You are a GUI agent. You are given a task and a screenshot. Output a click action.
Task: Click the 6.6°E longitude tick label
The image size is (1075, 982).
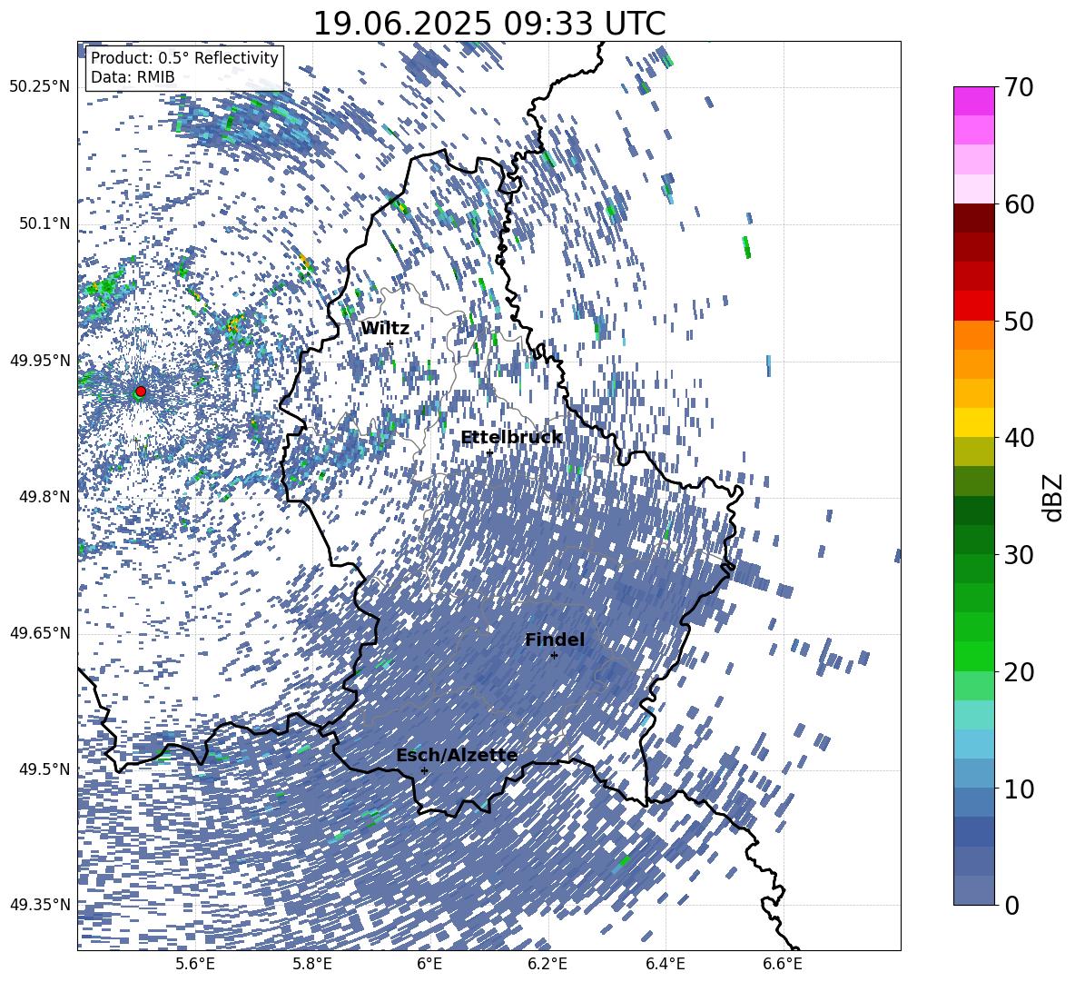click(783, 964)
